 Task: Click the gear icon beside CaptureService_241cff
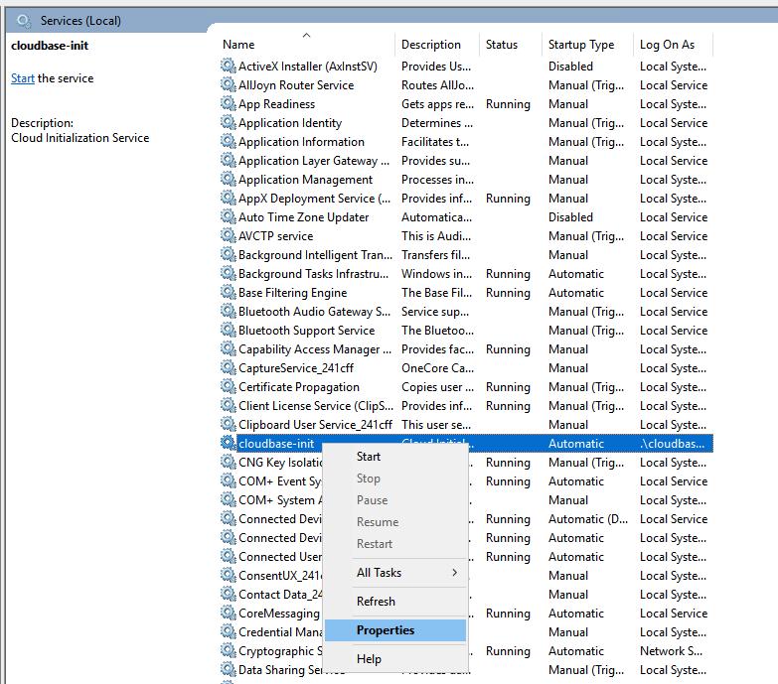click(229, 367)
